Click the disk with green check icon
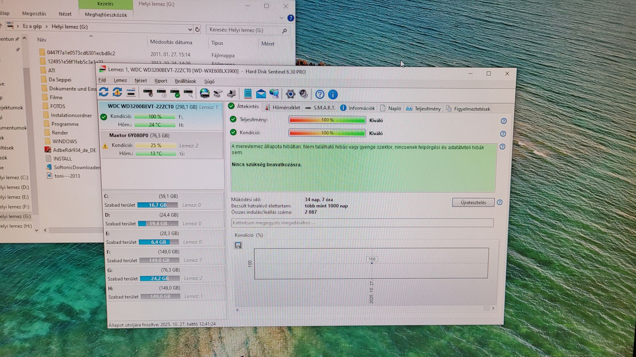 (175, 93)
